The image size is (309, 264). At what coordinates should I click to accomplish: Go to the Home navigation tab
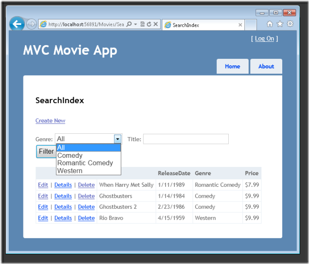point(232,66)
